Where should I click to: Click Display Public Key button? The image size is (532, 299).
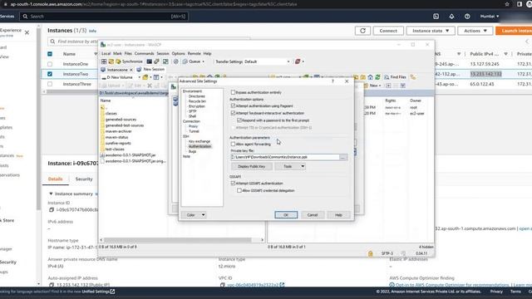tap(251, 166)
